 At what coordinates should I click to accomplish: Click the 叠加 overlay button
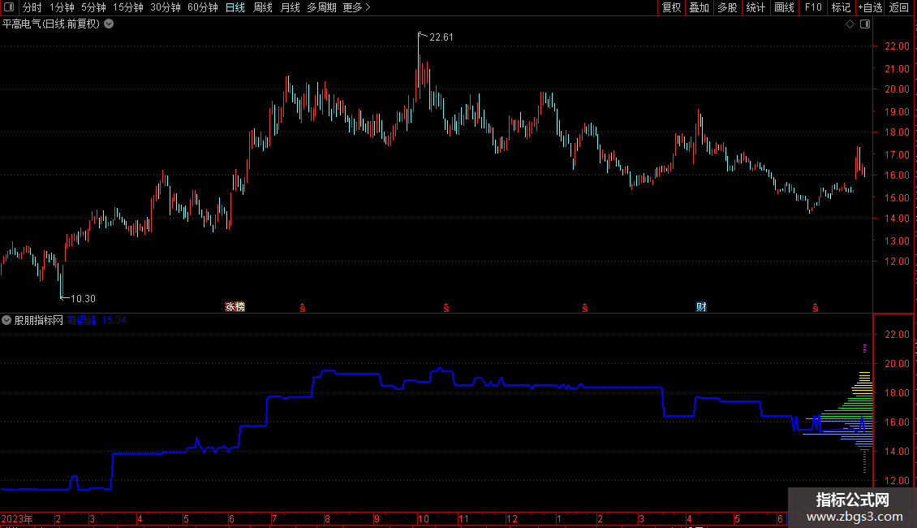tap(700, 7)
